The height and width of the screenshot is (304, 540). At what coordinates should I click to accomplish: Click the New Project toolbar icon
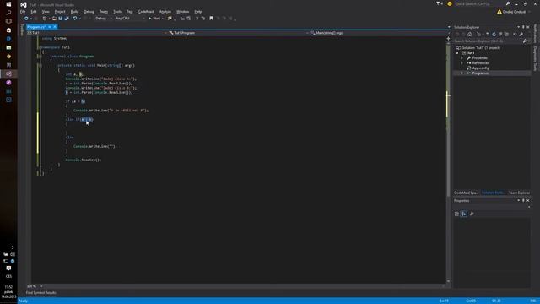(x=45, y=19)
